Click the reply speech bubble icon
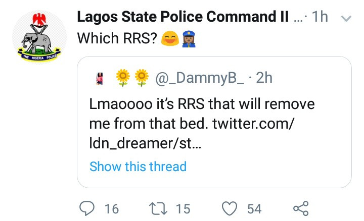364x221 pixels. (87, 208)
